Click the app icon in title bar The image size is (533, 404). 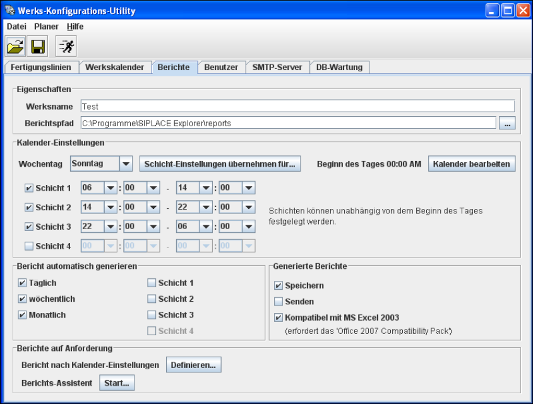point(9,11)
